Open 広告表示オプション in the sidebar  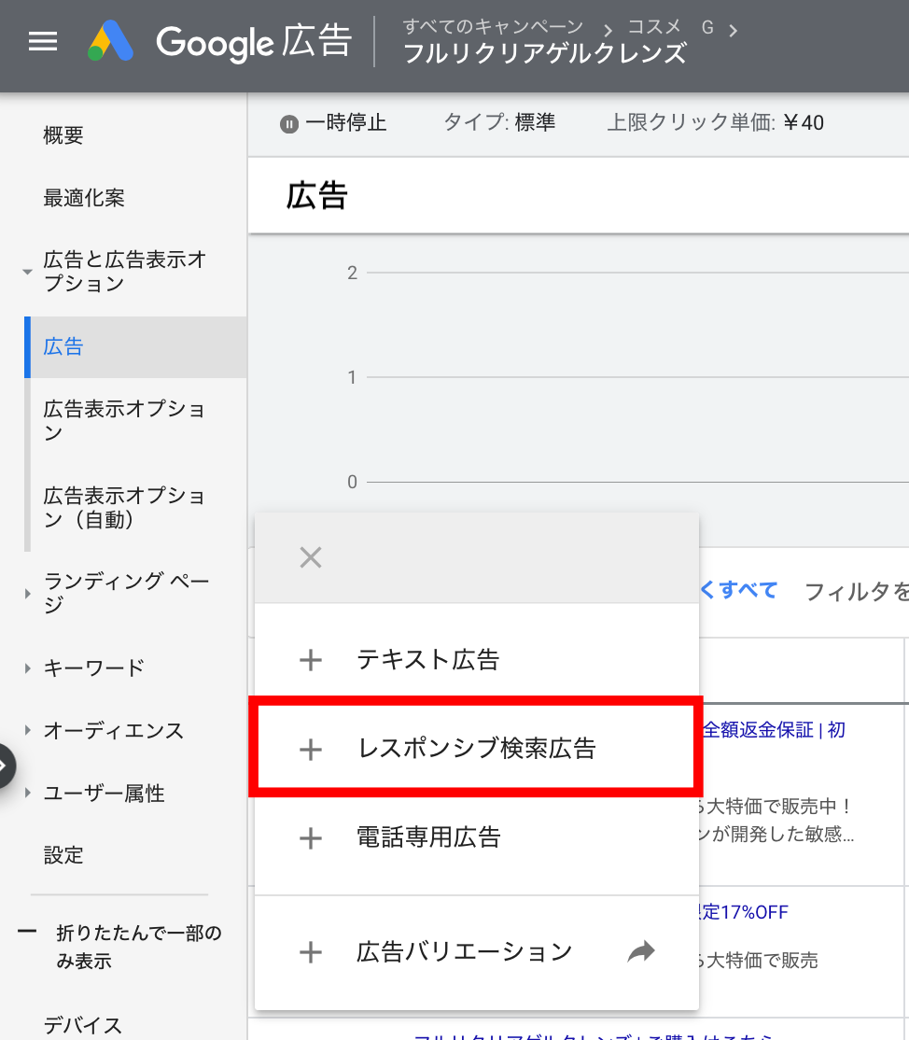(124, 420)
